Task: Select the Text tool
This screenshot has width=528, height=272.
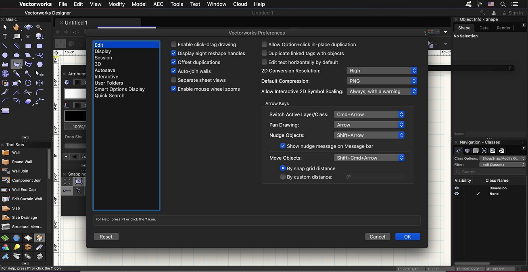Action: pos(5,37)
